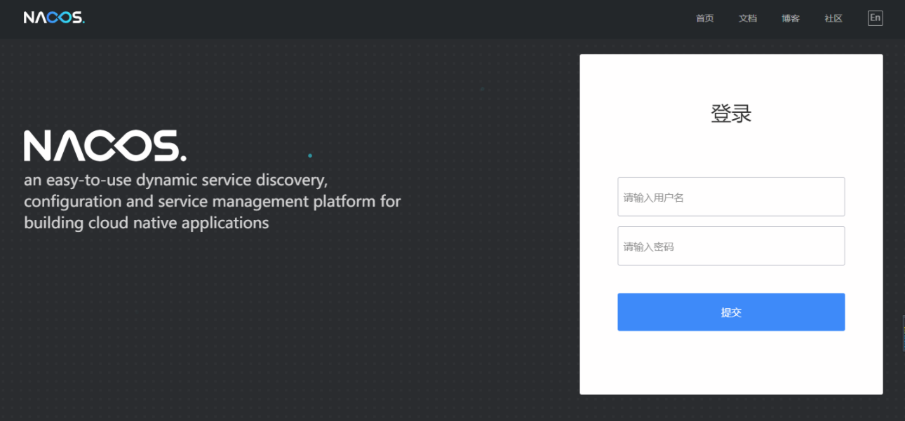
Task: Open the 首页 nav link
Action: (x=704, y=18)
